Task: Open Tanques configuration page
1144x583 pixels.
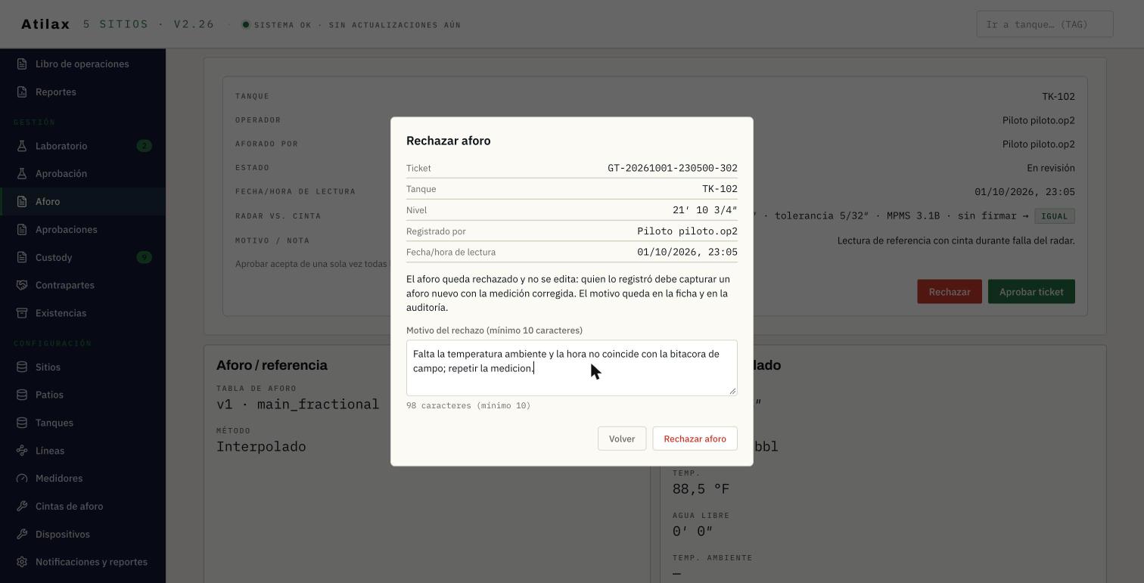Action: click(x=82, y=423)
